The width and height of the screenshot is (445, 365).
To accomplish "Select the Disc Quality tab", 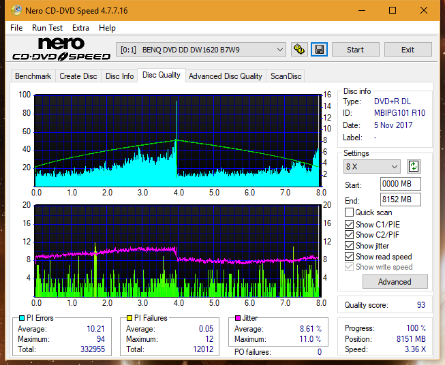I will pos(162,75).
